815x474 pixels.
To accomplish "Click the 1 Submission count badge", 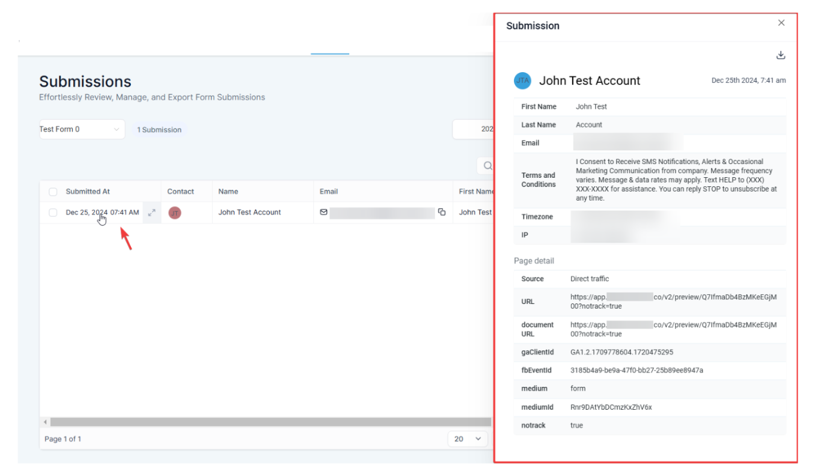I will pos(159,130).
